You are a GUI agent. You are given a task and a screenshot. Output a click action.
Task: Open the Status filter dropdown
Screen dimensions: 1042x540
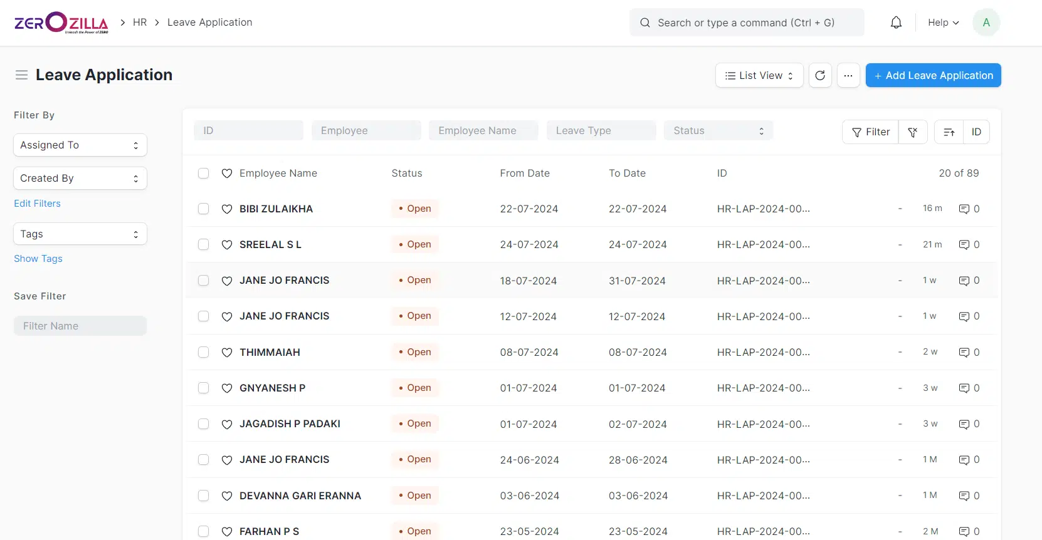coord(718,131)
